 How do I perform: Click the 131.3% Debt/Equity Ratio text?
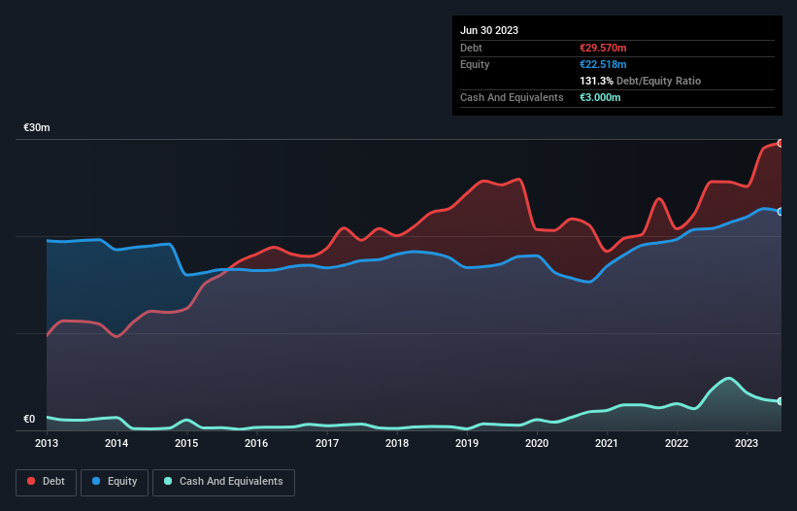640,81
